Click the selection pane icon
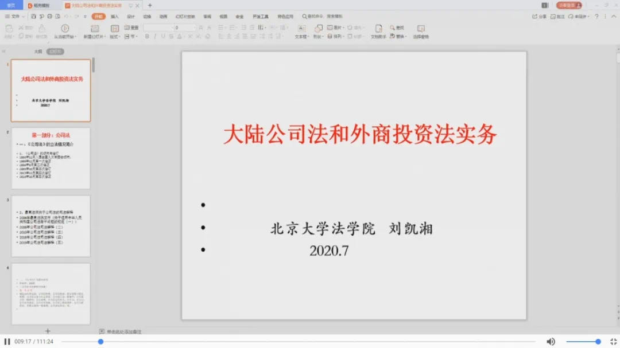Image resolution: width=620 pixels, height=348 pixels. [421, 28]
